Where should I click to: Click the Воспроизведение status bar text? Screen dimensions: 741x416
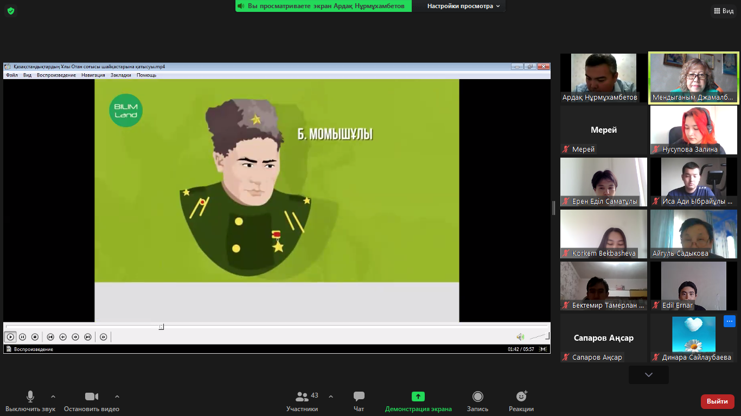pos(34,349)
